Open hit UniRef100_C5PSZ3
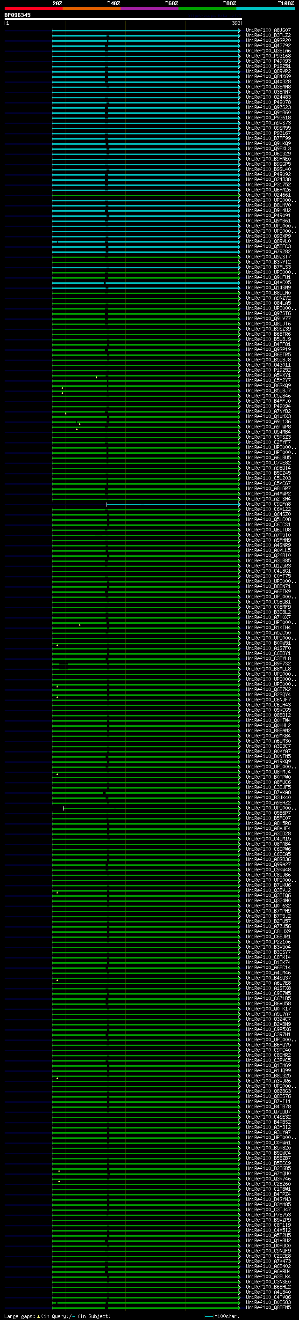The width and height of the screenshot is (299, 1320). click(x=268, y=438)
